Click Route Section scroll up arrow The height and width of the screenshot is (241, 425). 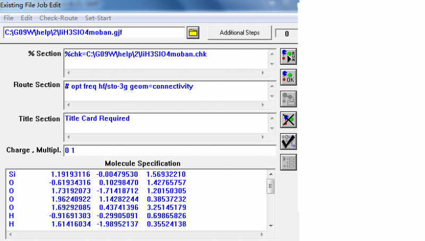[x=272, y=86]
